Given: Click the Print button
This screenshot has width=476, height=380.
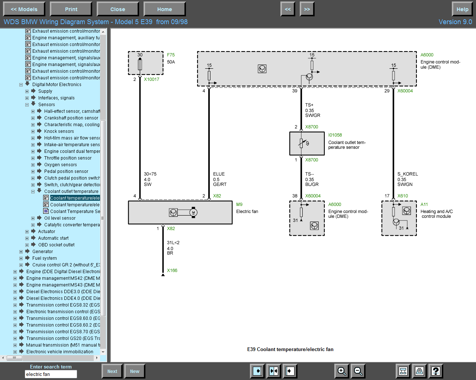Looking at the screenshot, I should (71, 9).
